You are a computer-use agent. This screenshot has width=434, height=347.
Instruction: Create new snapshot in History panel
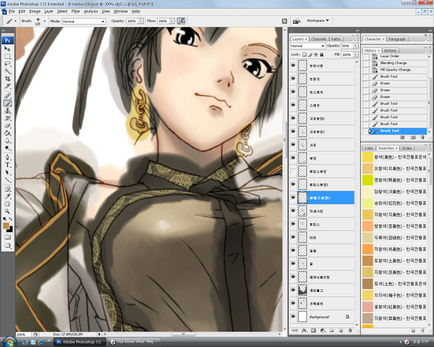(413, 137)
